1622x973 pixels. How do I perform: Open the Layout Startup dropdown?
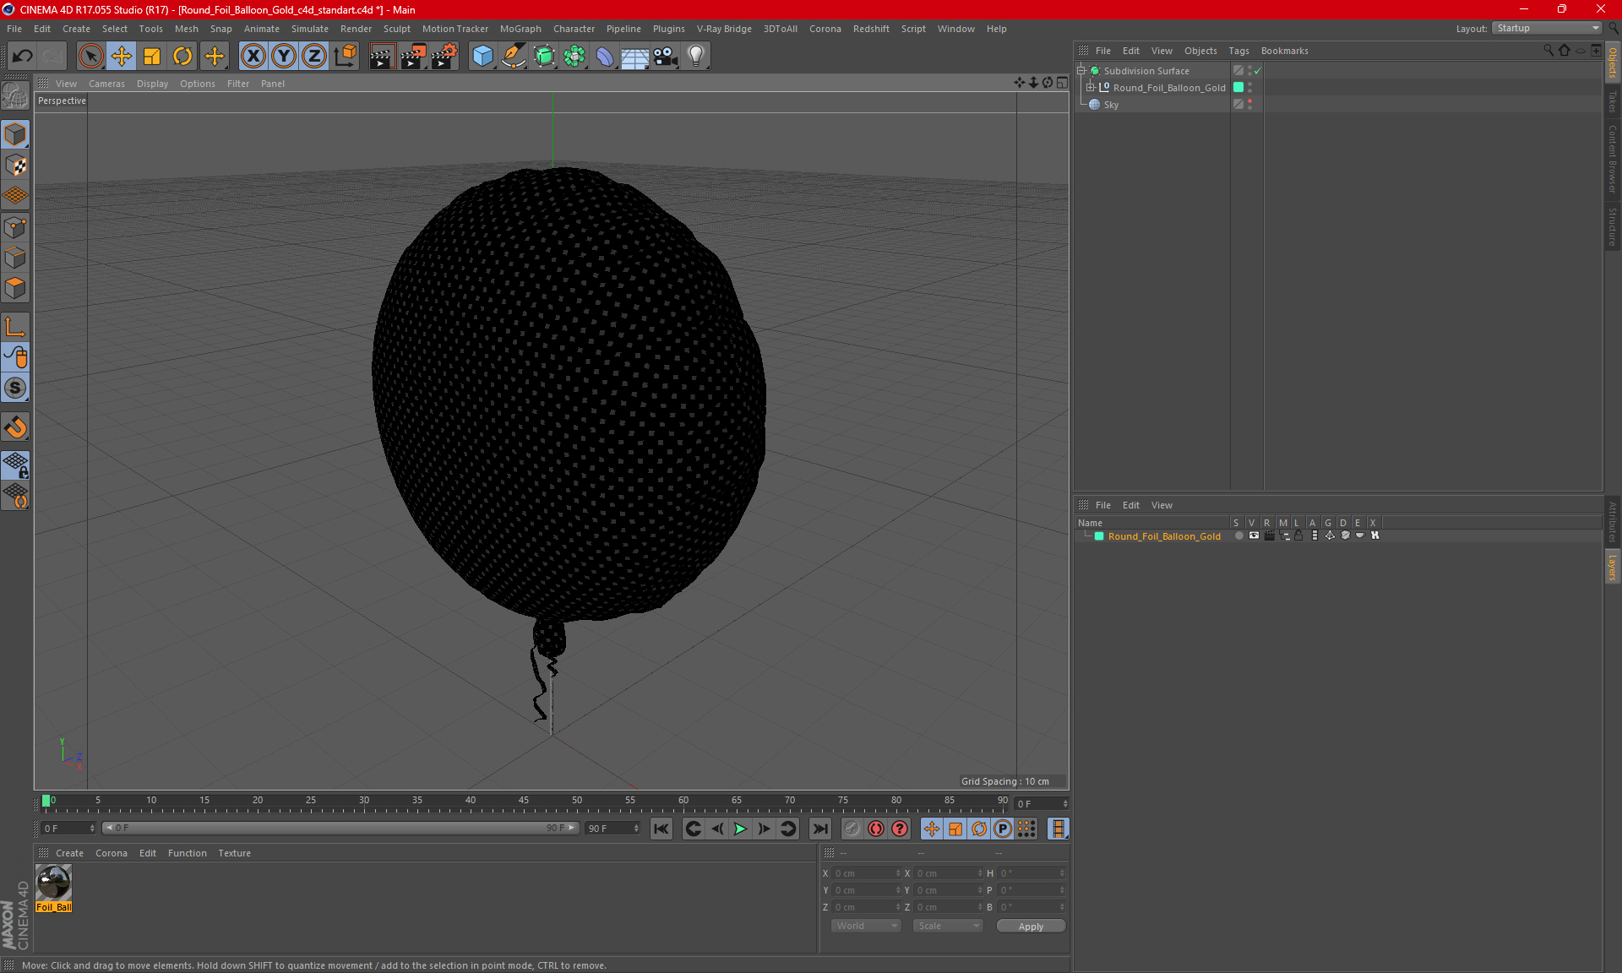click(1546, 29)
